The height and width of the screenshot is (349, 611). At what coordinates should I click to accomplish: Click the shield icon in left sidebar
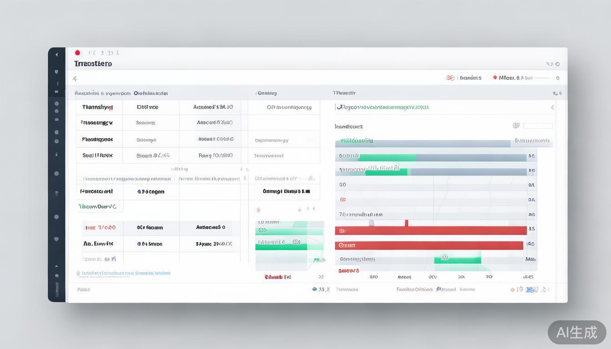click(x=56, y=72)
